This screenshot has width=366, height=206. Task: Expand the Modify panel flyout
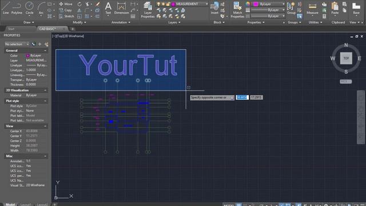tap(79, 22)
